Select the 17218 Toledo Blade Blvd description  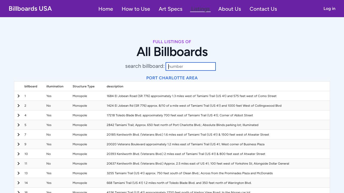point(180,115)
